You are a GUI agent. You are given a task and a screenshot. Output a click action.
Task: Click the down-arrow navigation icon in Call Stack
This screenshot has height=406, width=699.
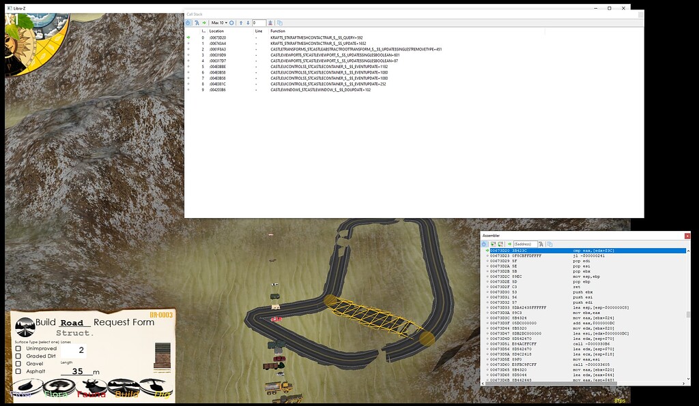click(248, 23)
